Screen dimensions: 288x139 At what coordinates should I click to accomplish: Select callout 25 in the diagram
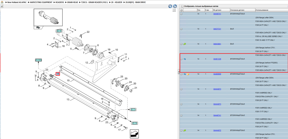pos(122,76)
